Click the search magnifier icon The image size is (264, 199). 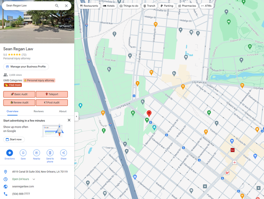[57, 6]
